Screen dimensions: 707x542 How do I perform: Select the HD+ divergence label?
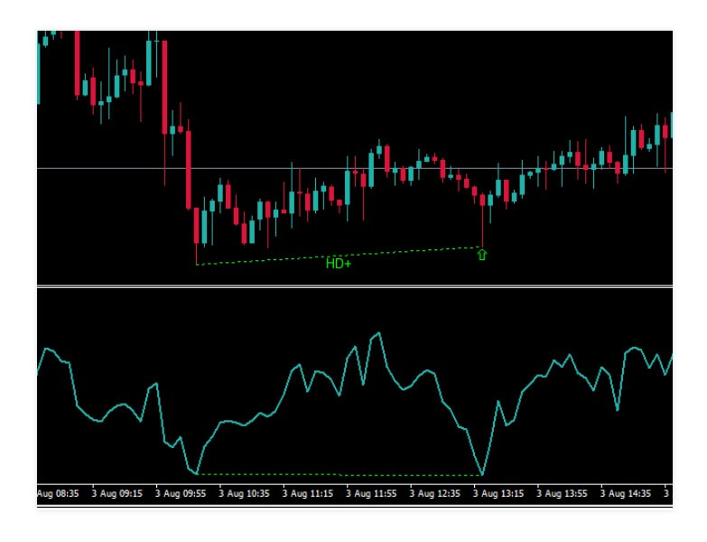tap(339, 264)
